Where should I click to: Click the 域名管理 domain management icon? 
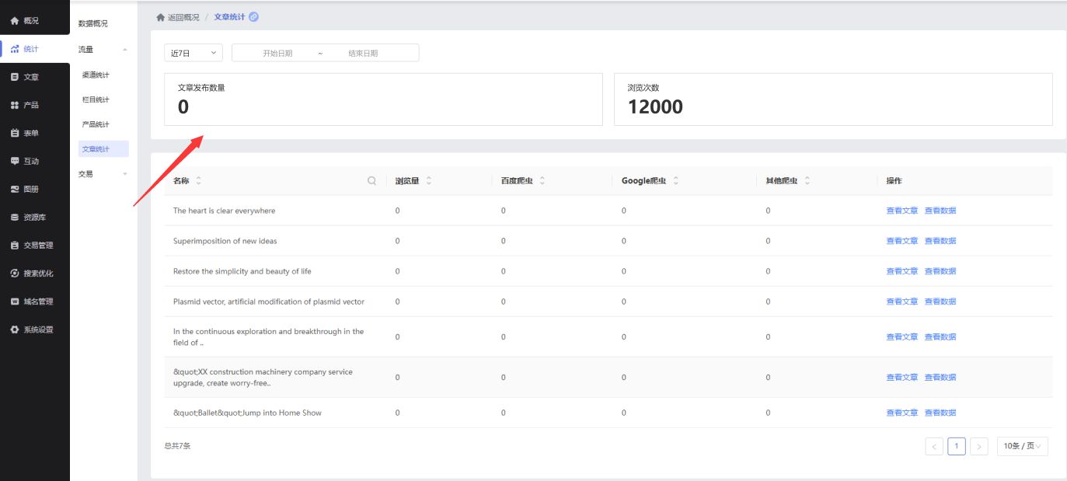15,301
